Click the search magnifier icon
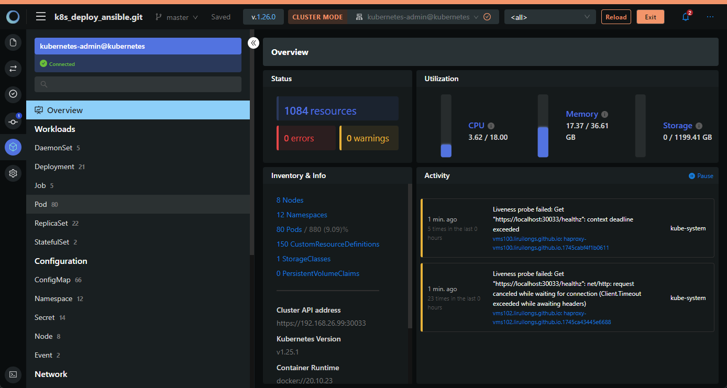 pyautogui.click(x=44, y=84)
